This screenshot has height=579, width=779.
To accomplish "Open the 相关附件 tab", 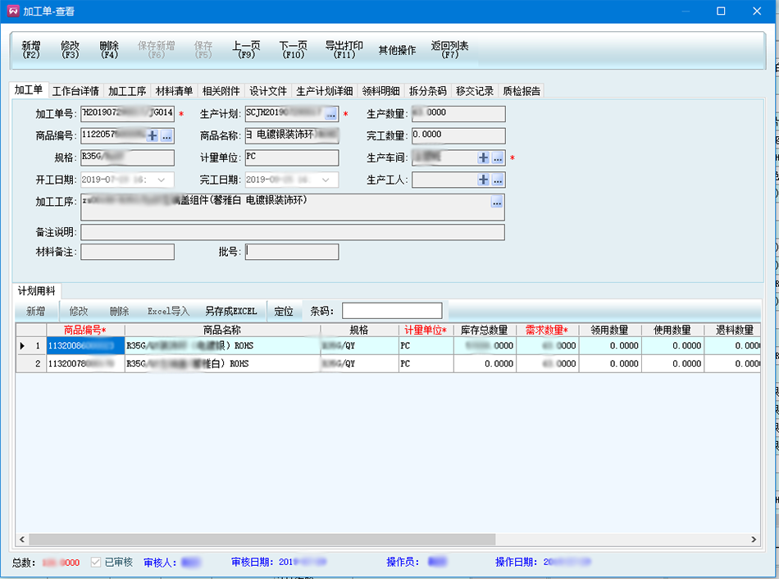I will pyautogui.click(x=221, y=91).
